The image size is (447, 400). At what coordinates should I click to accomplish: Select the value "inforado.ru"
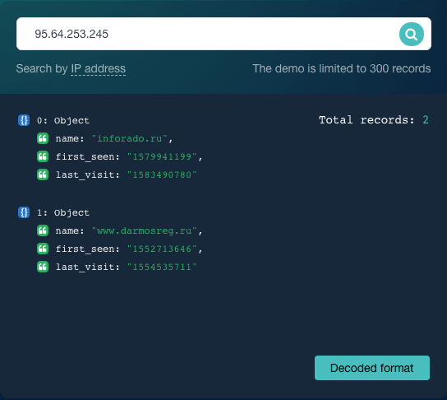click(x=130, y=138)
